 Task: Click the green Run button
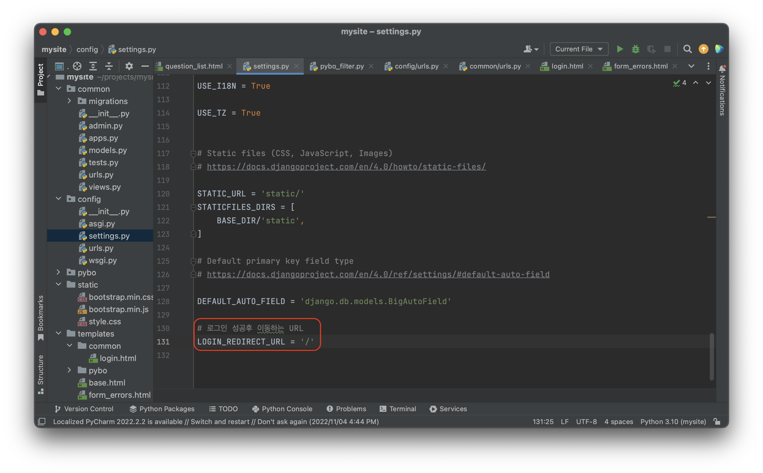(x=619, y=49)
